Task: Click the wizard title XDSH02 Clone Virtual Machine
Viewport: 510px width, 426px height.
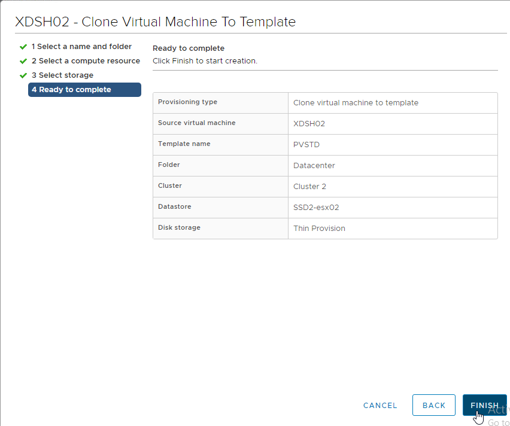Action: (x=156, y=22)
